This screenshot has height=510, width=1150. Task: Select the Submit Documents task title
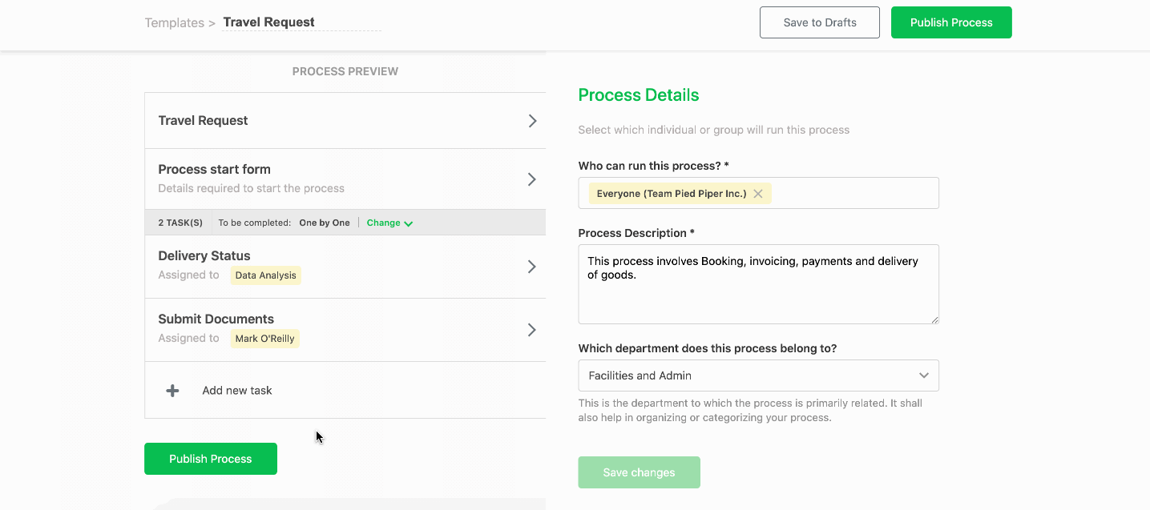tap(216, 319)
